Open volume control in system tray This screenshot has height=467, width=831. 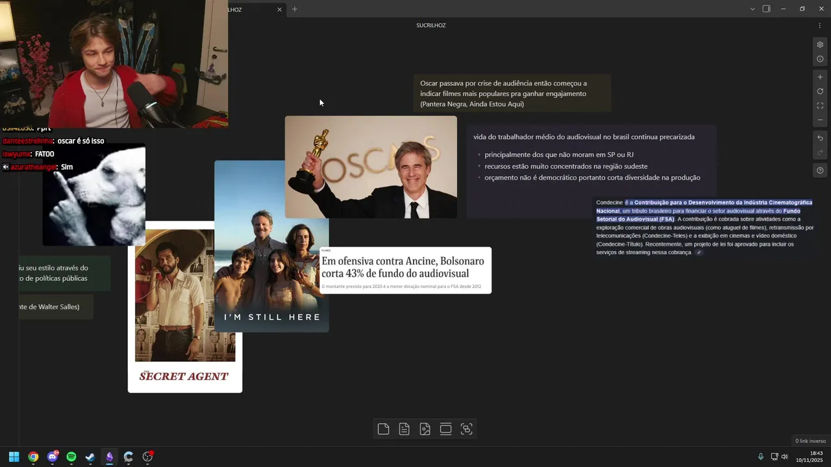click(x=784, y=457)
